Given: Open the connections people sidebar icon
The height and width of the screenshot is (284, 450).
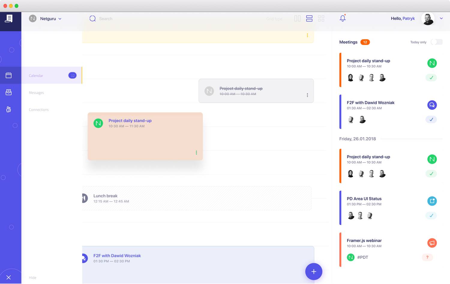Looking at the screenshot, I should [9, 109].
